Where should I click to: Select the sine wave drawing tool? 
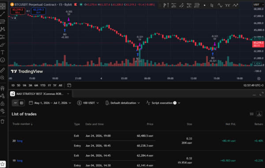pos(220,5)
